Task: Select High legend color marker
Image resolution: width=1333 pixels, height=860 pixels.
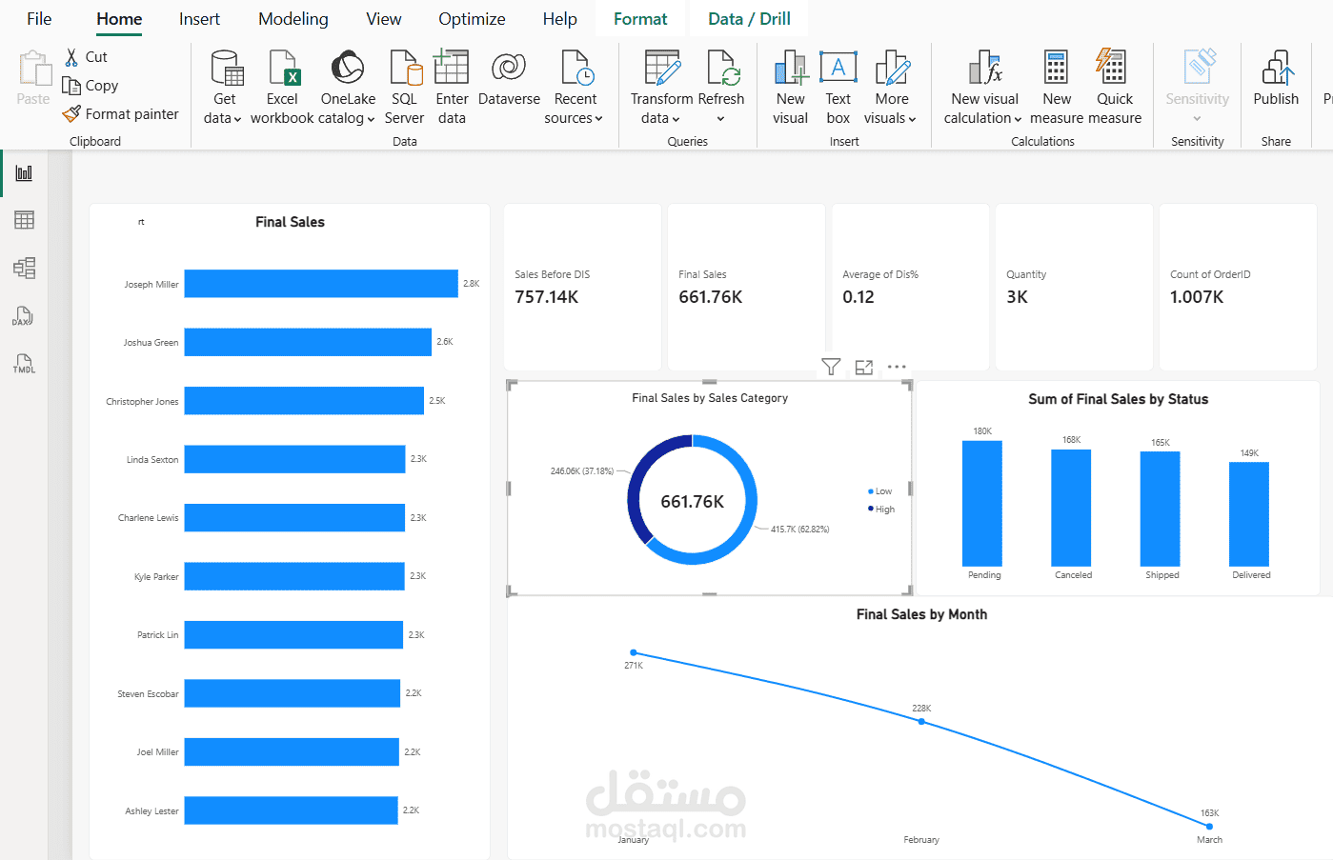Action: tap(871, 509)
